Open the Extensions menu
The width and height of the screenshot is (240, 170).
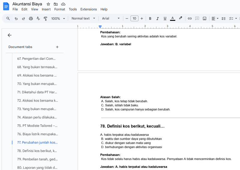(x=88, y=9)
